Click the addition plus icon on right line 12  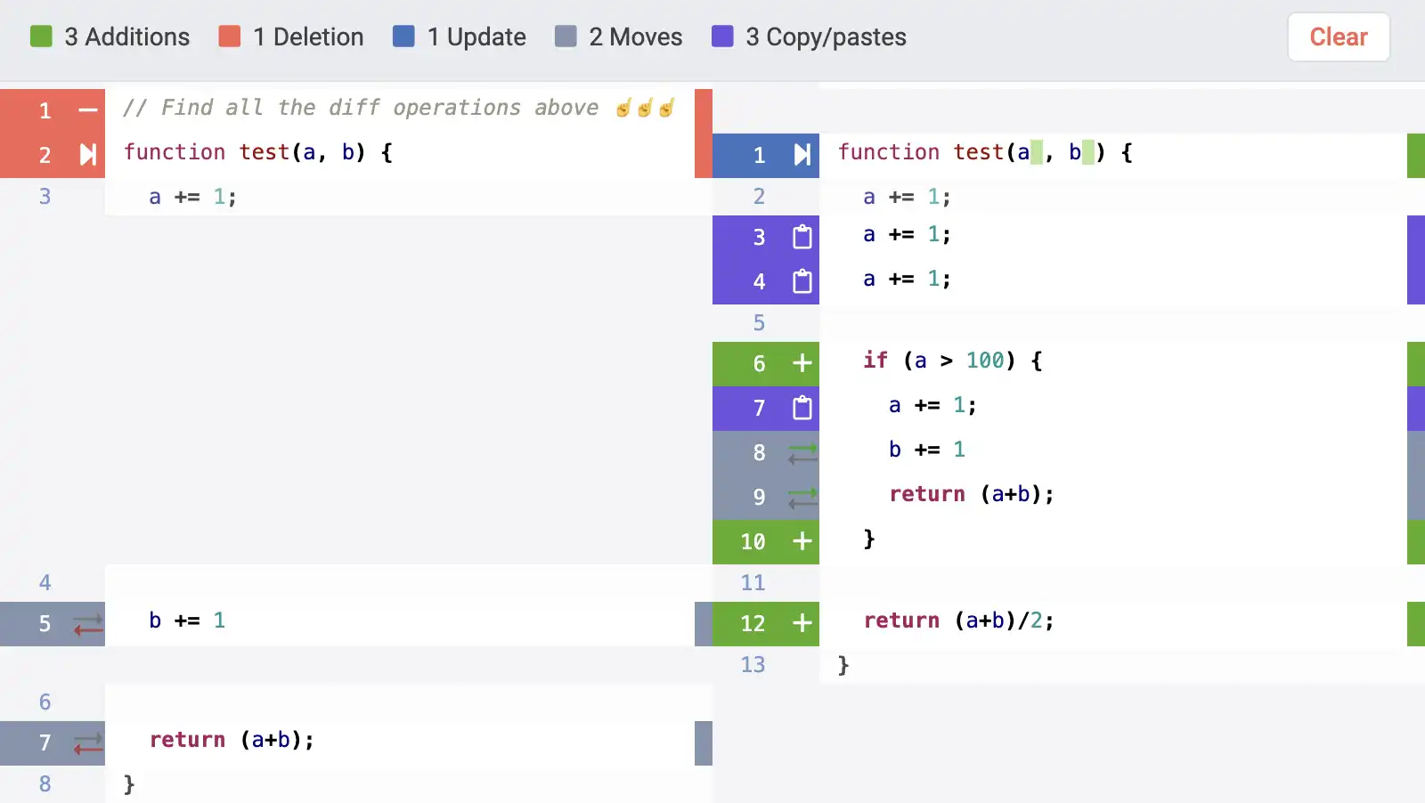tap(802, 623)
